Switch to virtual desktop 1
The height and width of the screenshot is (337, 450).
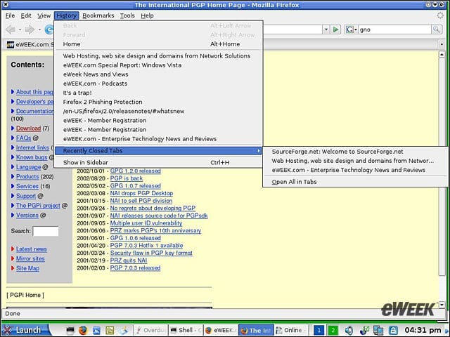(x=319, y=330)
